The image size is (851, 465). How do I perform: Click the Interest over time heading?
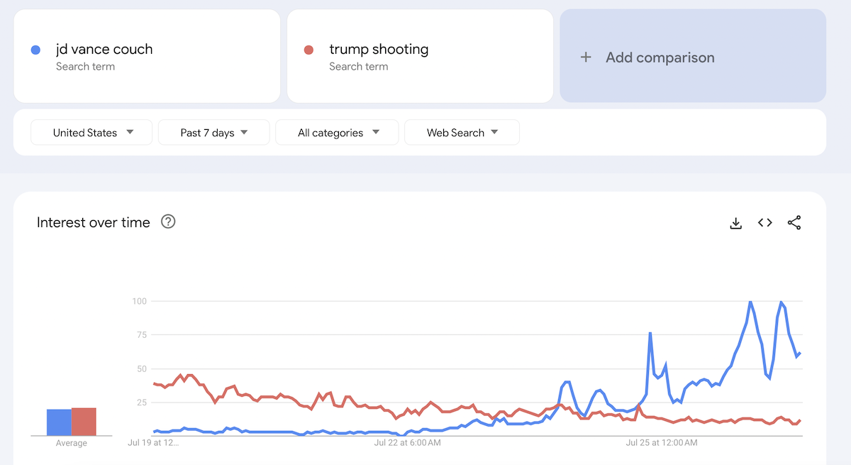pyautogui.click(x=94, y=222)
